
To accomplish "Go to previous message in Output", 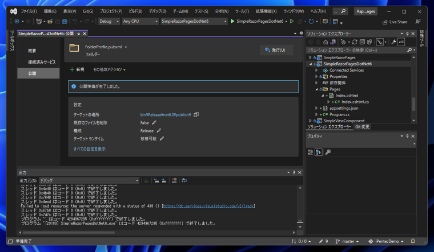I will pos(156,180).
